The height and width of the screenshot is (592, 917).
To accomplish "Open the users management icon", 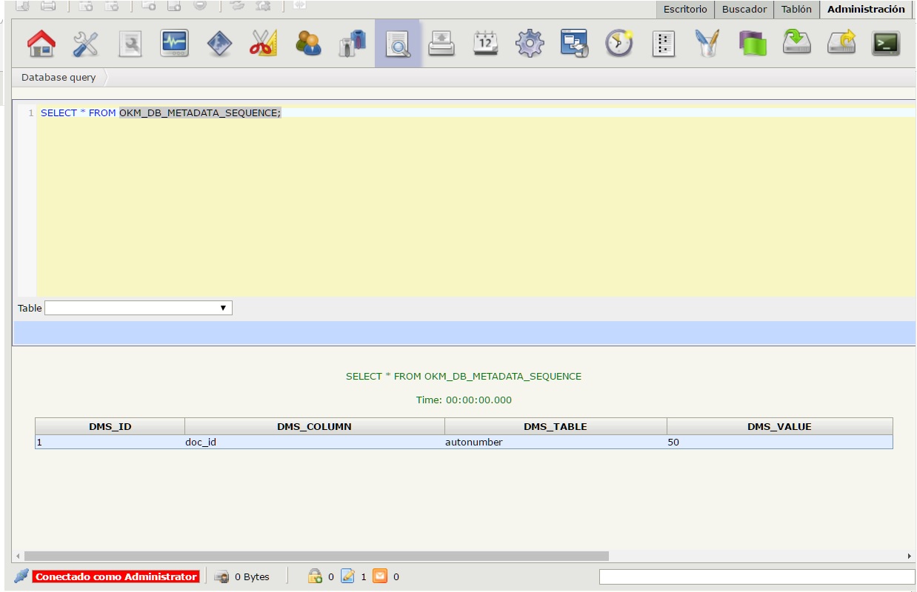I will pyautogui.click(x=307, y=44).
